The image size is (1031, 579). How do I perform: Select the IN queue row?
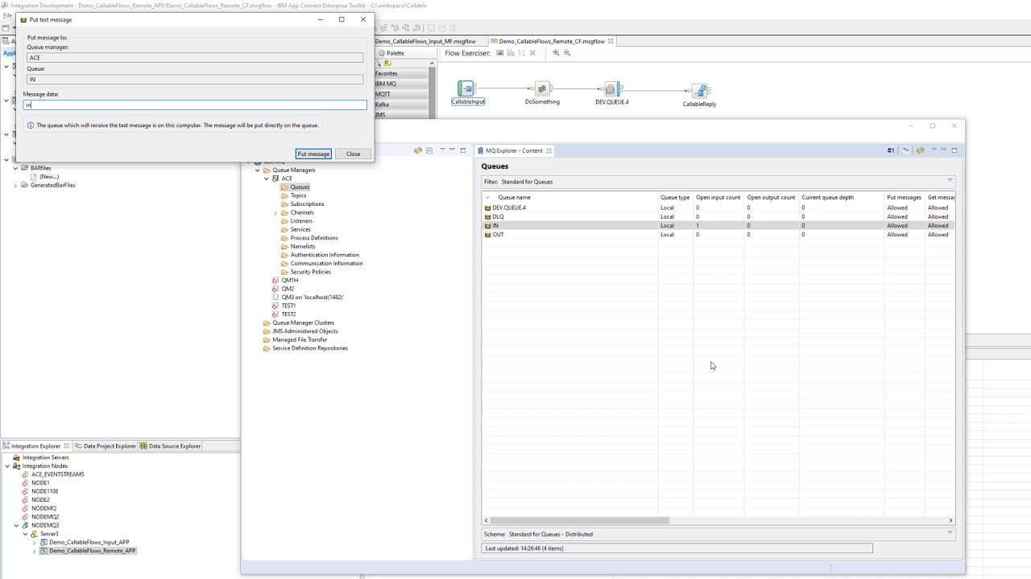pos(718,226)
